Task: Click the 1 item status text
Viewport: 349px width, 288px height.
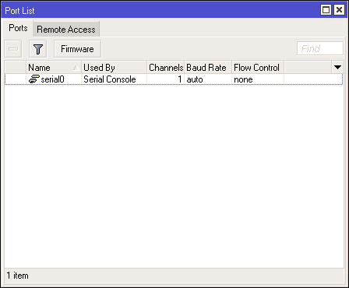Action: click(x=17, y=276)
